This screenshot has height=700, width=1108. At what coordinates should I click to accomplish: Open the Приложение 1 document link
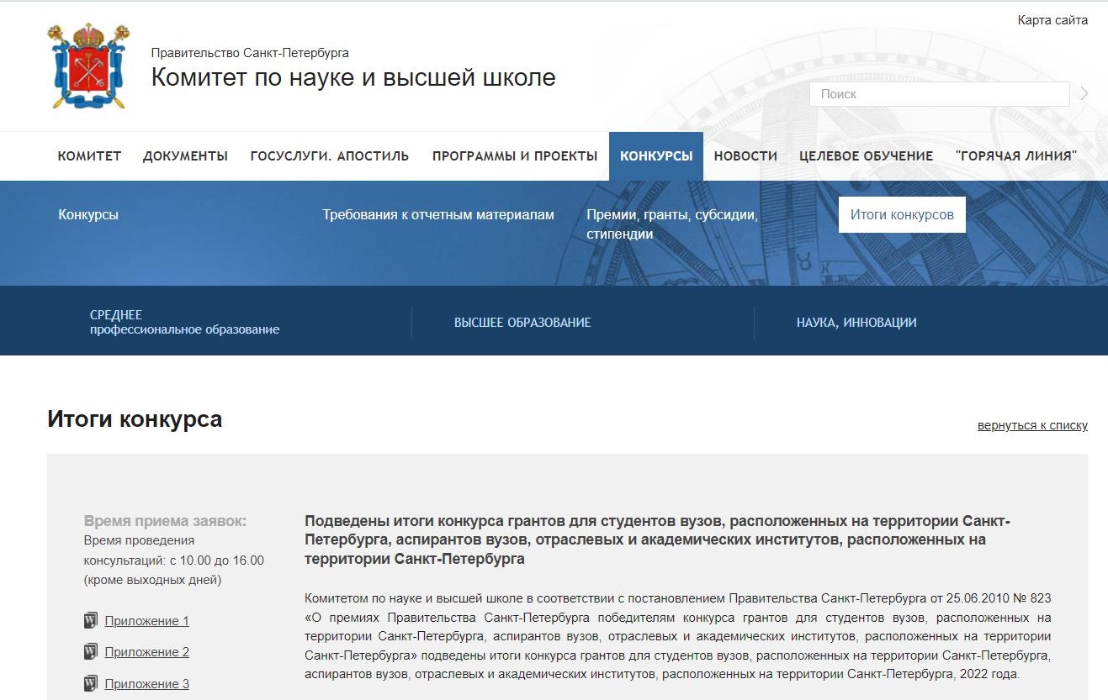146,621
